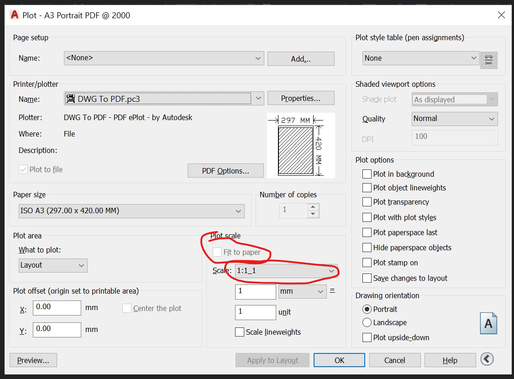514x379 pixels.
Task: Enable Scale lineweights
Action: coord(240,332)
